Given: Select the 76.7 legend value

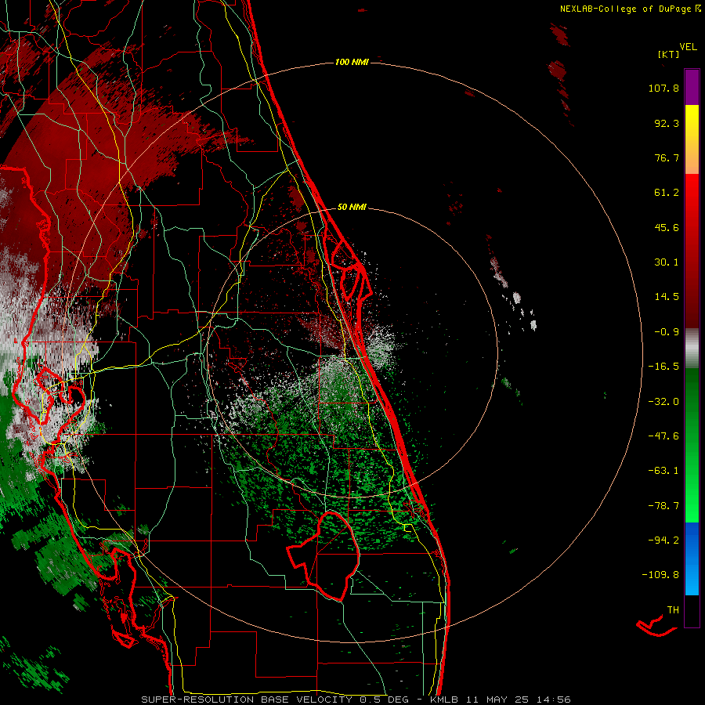Looking at the screenshot, I should (667, 157).
